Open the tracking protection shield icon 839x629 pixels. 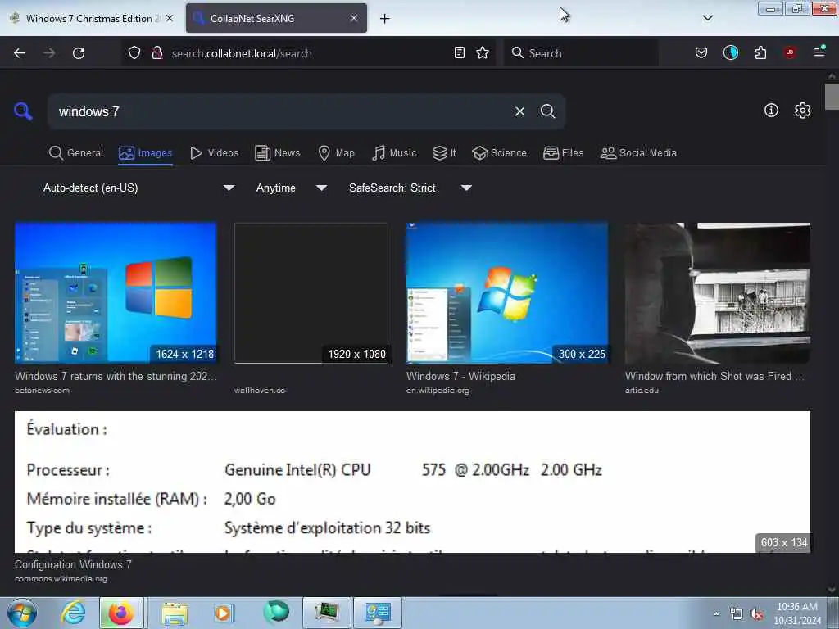click(134, 53)
